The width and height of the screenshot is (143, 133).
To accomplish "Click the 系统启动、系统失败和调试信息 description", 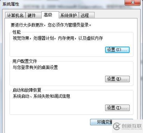I will tap(42, 96).
